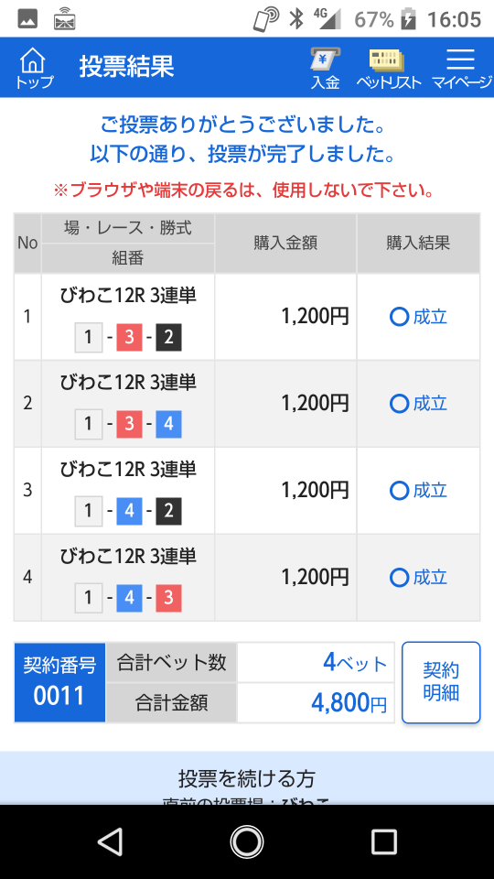This screenshot has width=494, height=879.
Task: Tap the Android recent apps square
Action: tap(383, 842)
